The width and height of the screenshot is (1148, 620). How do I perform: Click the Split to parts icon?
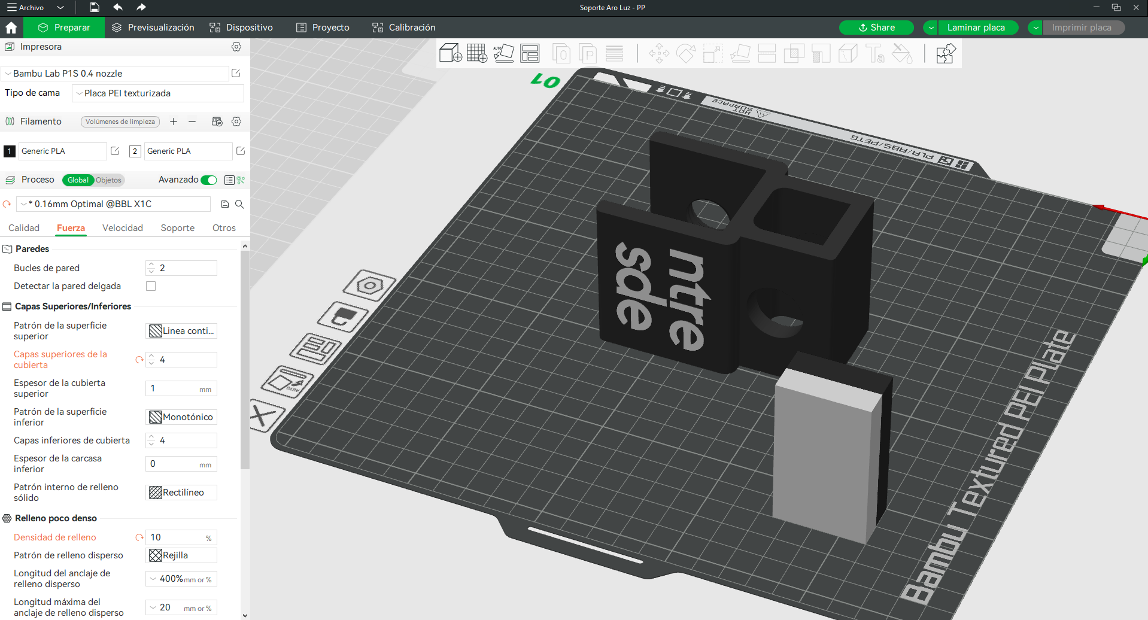[588, 53]
